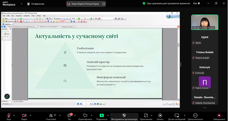Click the Open... toolbar button
Viewport: 228px width, 121px height.
[x=6, y=19]
